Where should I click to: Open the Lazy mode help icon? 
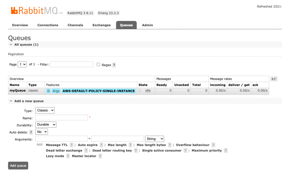[x=68, y=156]
